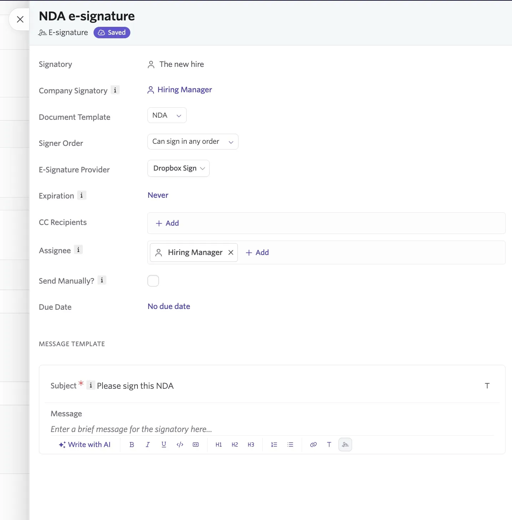The height and width of the screenshot is (520, 512).
Task: Insert inline code in the message
Action: 180,445
